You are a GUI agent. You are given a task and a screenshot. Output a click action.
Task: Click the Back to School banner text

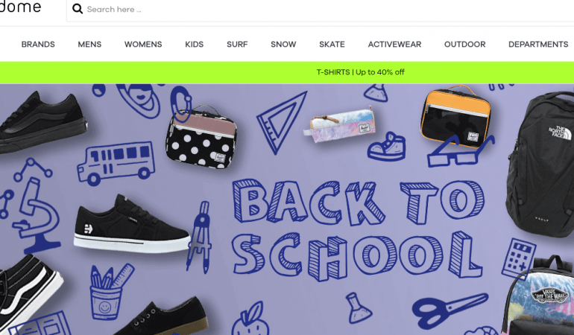(358, 230)
